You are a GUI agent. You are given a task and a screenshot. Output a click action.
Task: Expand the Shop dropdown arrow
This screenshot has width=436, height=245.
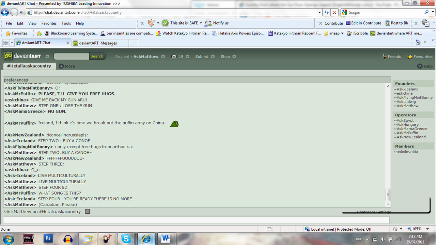pos(235,57)
